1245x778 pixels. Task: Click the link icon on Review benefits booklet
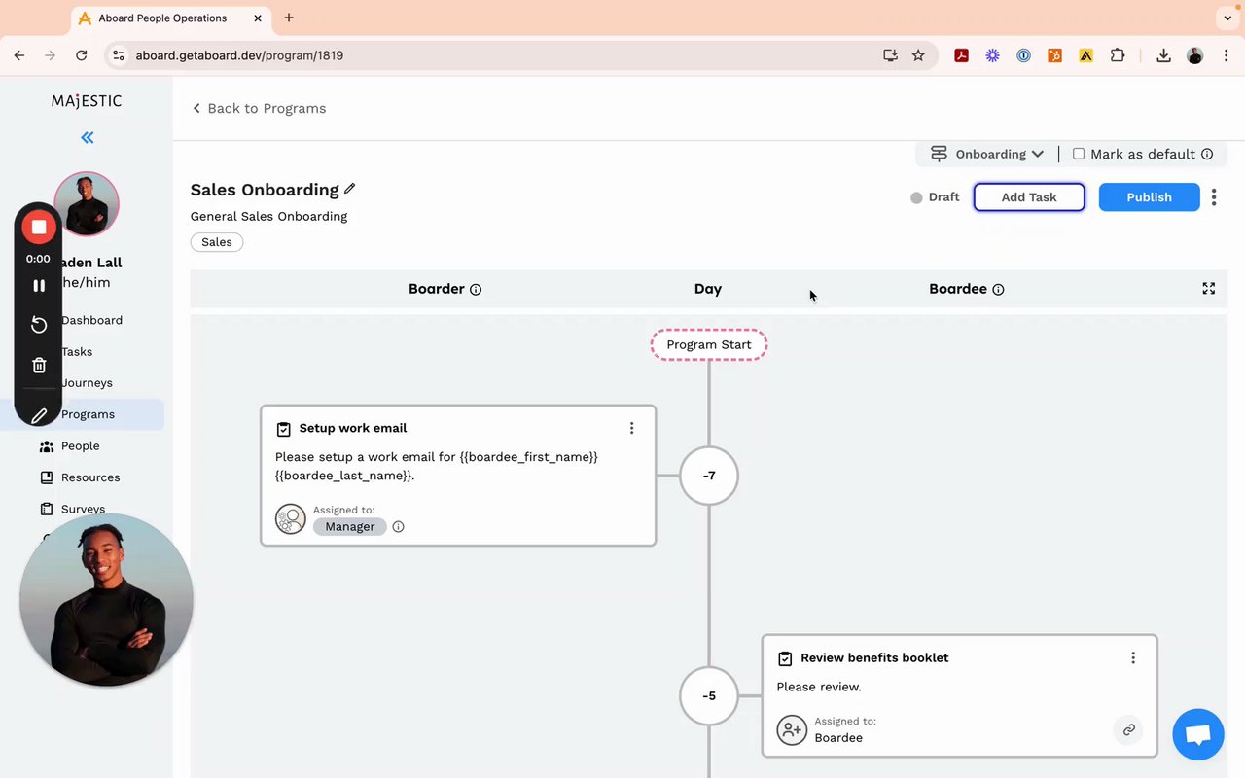click(1128, 729)
